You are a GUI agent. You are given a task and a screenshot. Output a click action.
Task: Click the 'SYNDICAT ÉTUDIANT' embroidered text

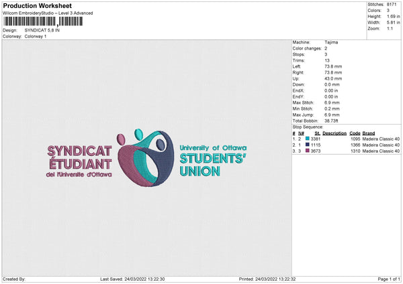79,157
